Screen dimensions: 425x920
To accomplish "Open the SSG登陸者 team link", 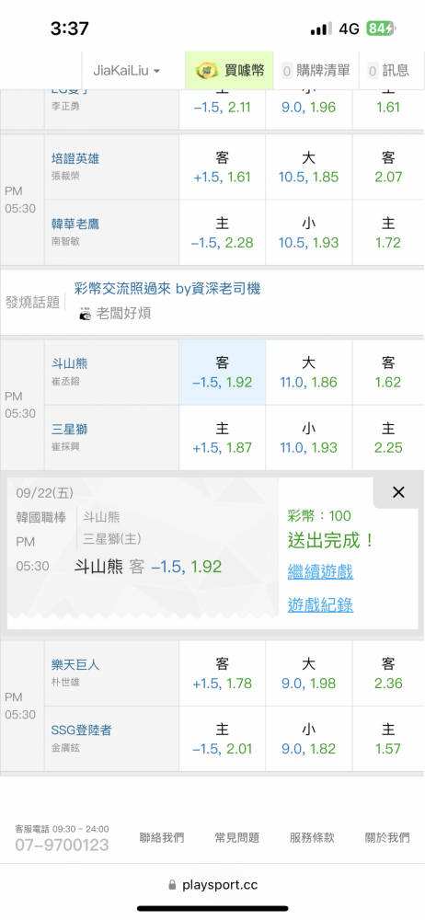I will pos(81,730).
